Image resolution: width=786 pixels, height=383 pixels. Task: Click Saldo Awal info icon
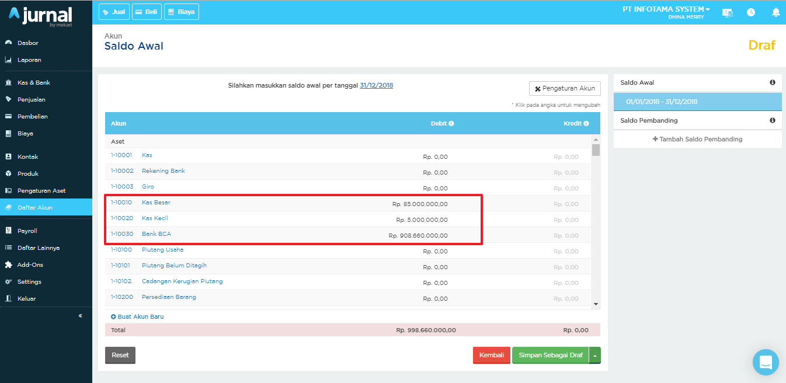[773, 83]
